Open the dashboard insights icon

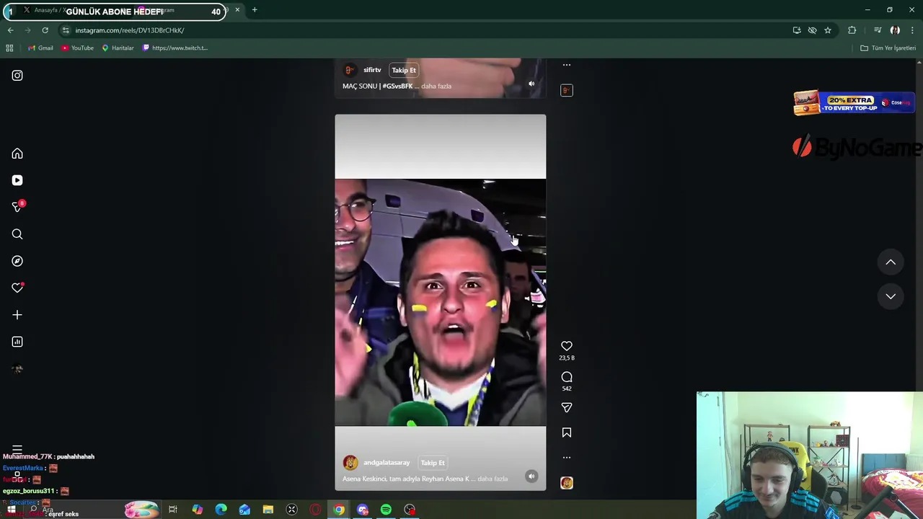(17, 342)
